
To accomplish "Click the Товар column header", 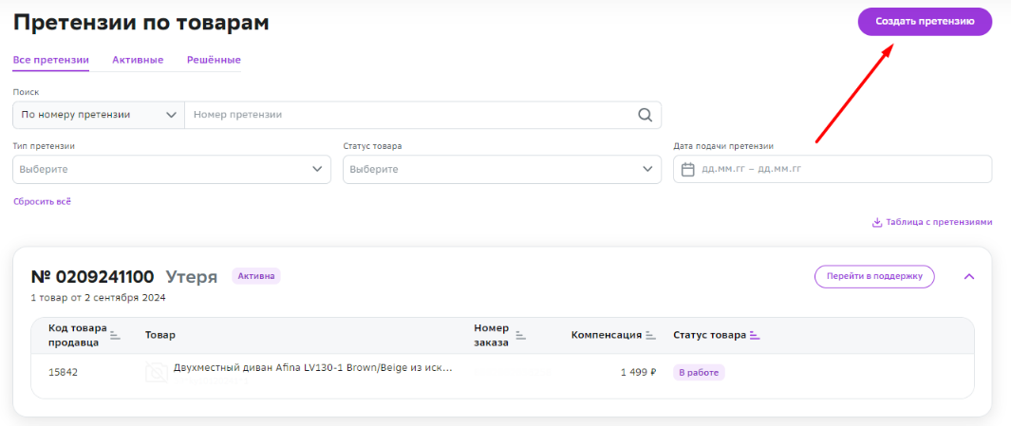I will [159, 335].
